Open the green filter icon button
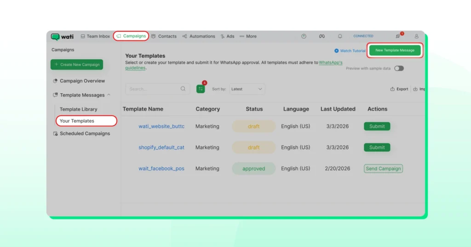Screen dimensions: 471x247 [201, 89]
